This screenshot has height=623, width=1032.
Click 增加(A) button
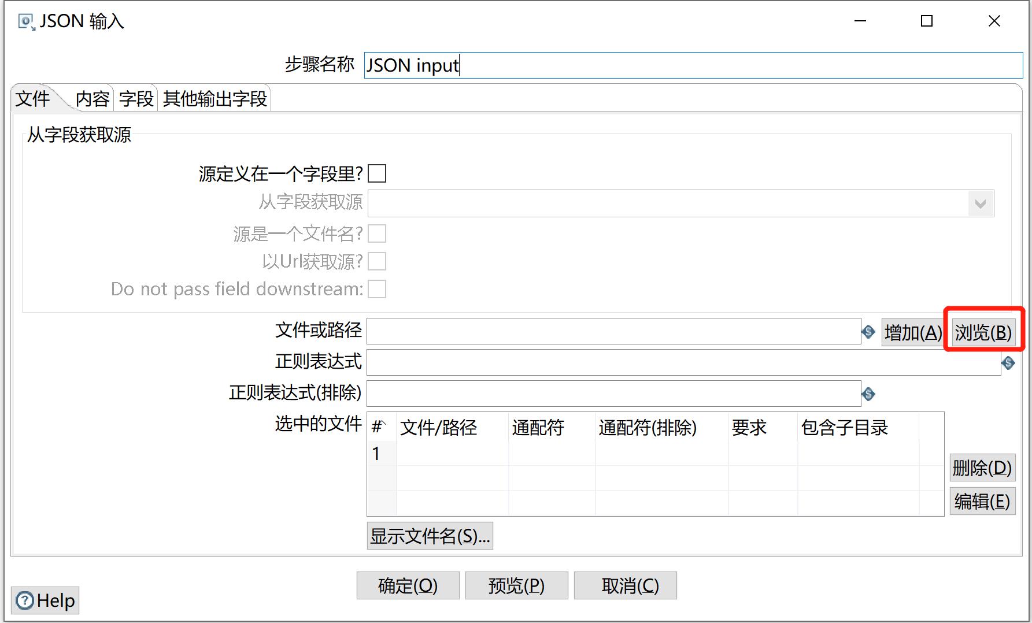(913, 332)
